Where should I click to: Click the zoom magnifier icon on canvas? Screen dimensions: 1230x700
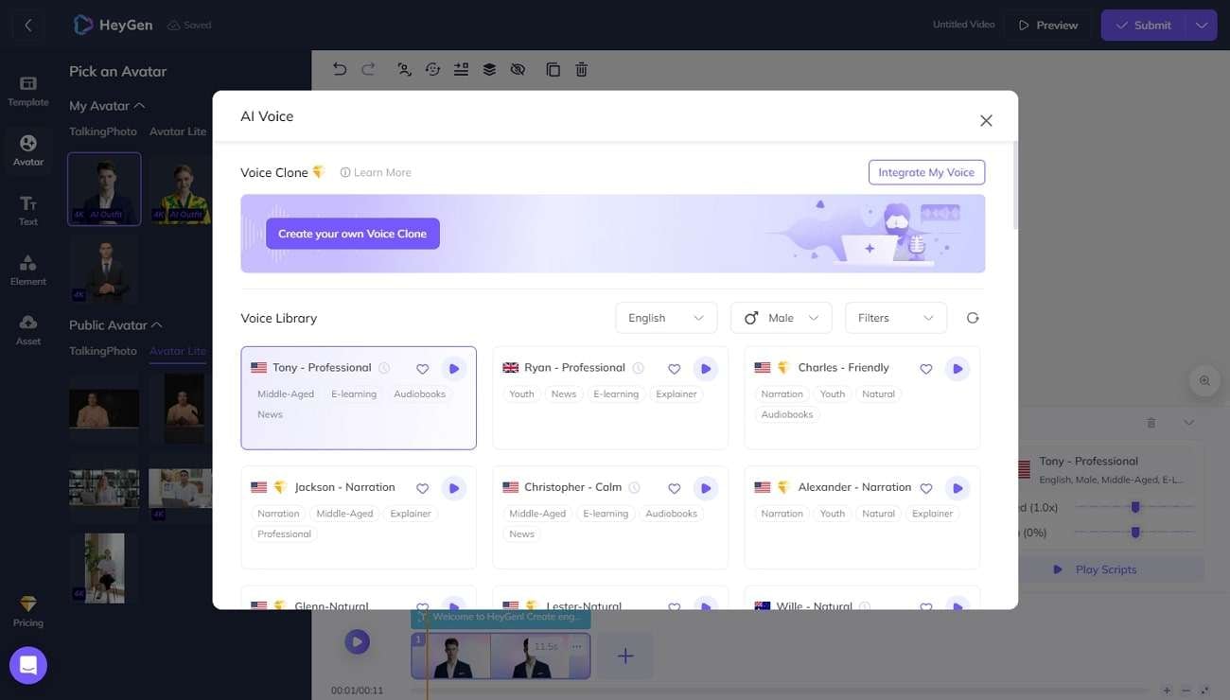[x=1204, y=380]
